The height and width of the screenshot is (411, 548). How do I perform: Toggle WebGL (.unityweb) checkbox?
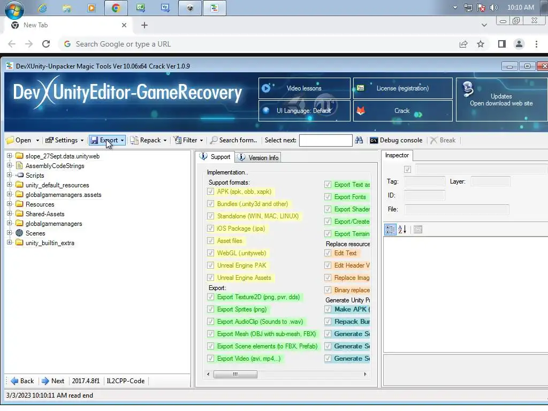tap(210, 253)
